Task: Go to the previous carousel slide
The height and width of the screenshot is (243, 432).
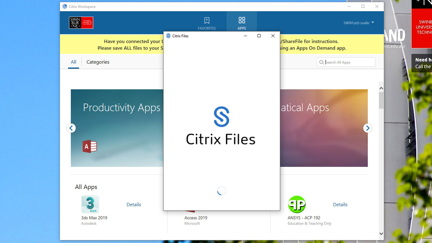Action: [71, 128]
